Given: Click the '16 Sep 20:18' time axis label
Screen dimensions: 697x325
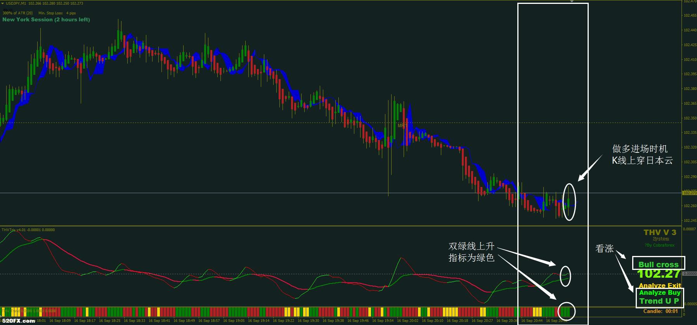Looking at the screenshot, I should click(x=457, y=321).
